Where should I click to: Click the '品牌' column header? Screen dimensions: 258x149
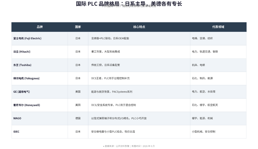(x=40, y=27)
